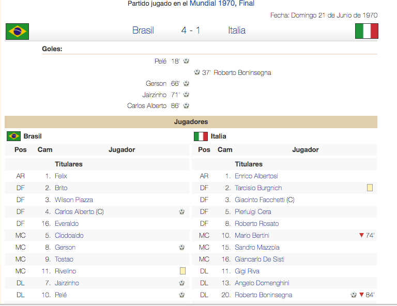Open the Italia team link in scoreline
The image size is (397, 306).
[x=237, y=30]
